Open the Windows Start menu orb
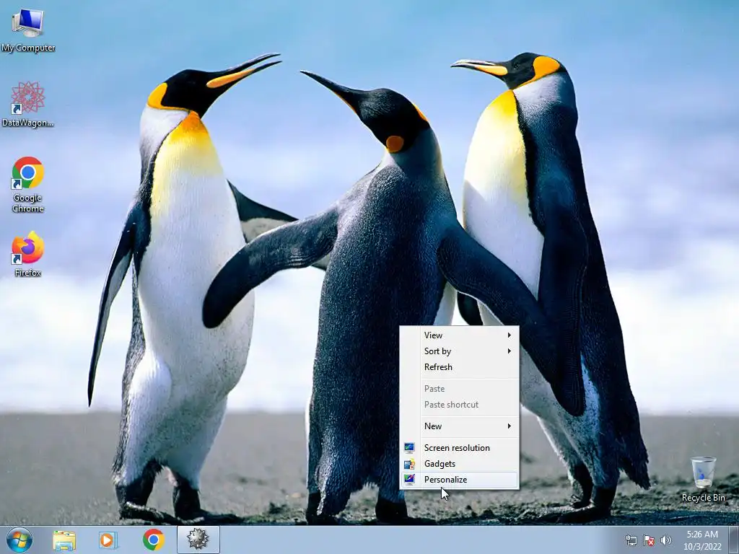The width and height of the screenshot is (739, 554). [19, 540]
